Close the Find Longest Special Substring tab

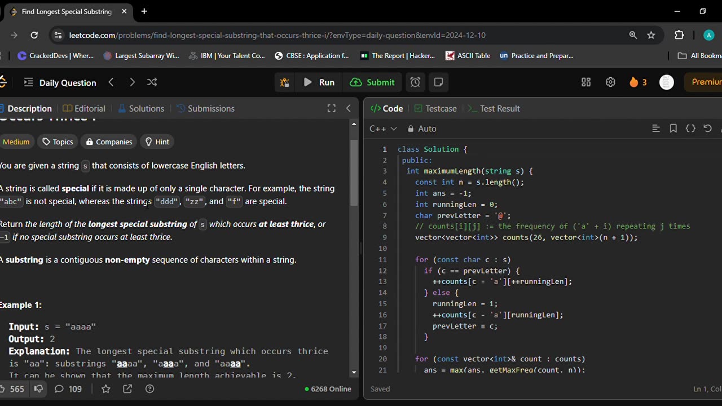tap(124, 11)
